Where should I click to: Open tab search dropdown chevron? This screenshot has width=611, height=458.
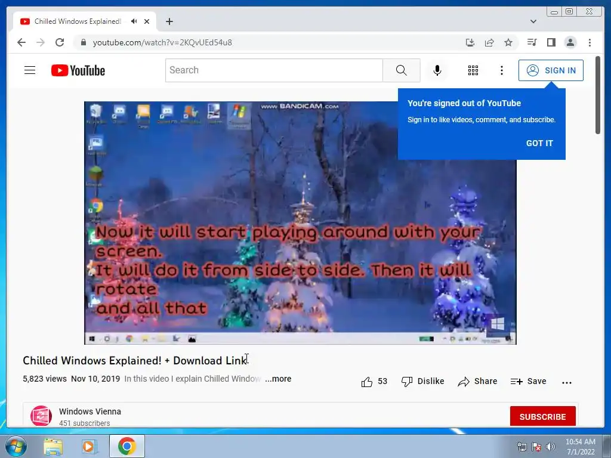(x=533, y=21)
